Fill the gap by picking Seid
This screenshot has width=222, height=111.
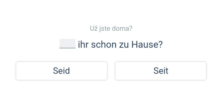[x=61, y=71]
